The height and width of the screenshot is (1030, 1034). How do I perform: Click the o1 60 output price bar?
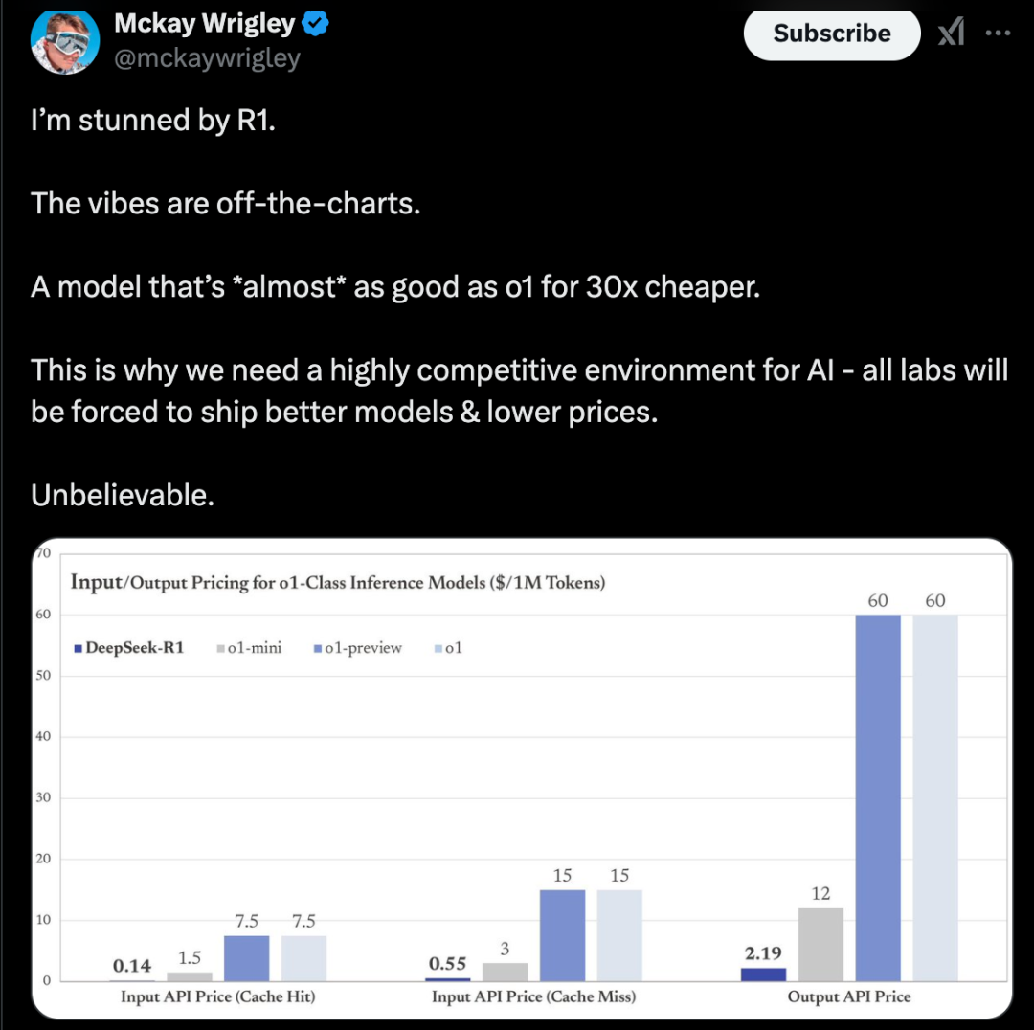point(935,798)
